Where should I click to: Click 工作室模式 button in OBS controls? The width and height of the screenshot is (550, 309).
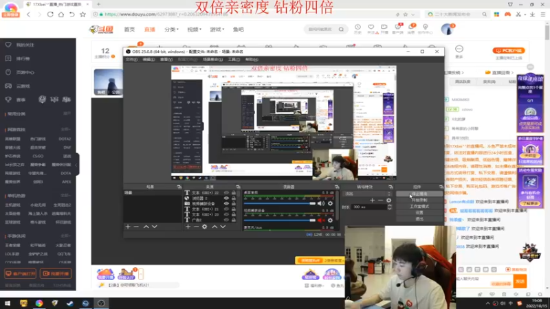coord(419,207)
